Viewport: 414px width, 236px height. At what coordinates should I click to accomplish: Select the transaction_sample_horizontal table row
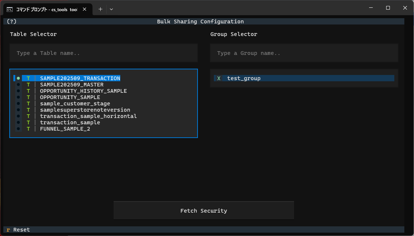pyautogui.click(x=88, y=116)
